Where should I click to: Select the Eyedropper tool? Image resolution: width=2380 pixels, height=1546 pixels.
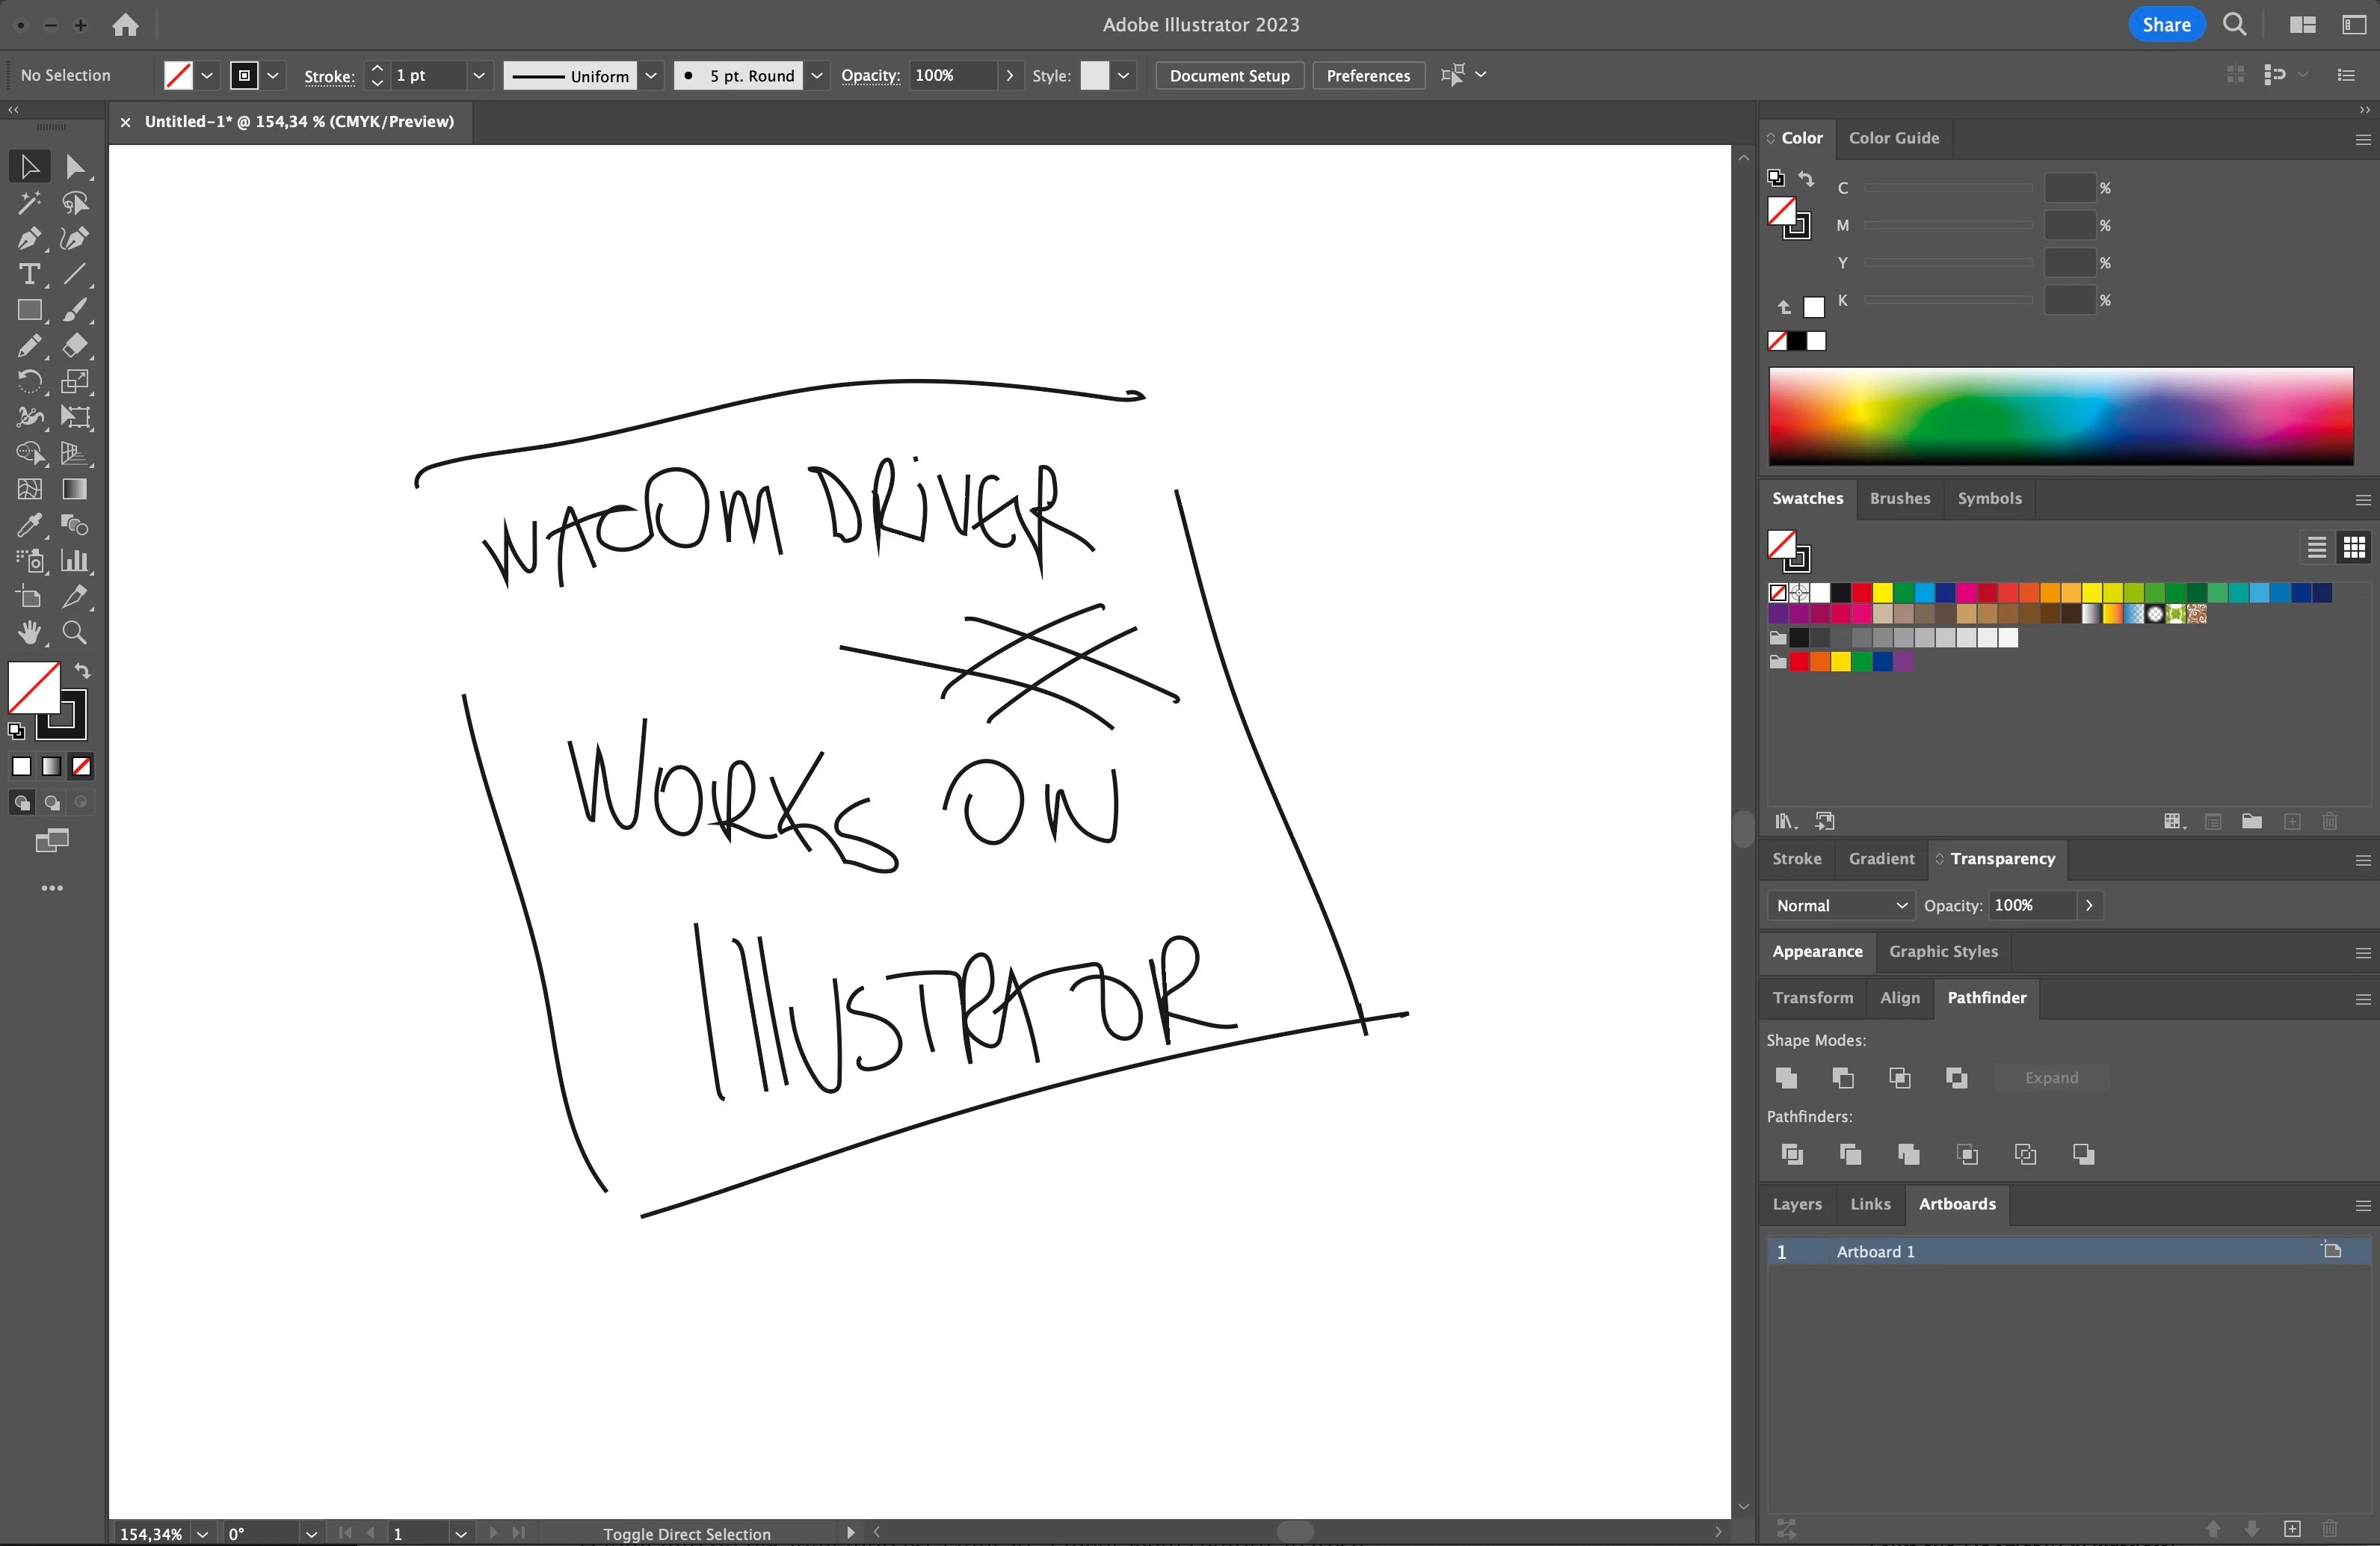(x=28, y=525)
